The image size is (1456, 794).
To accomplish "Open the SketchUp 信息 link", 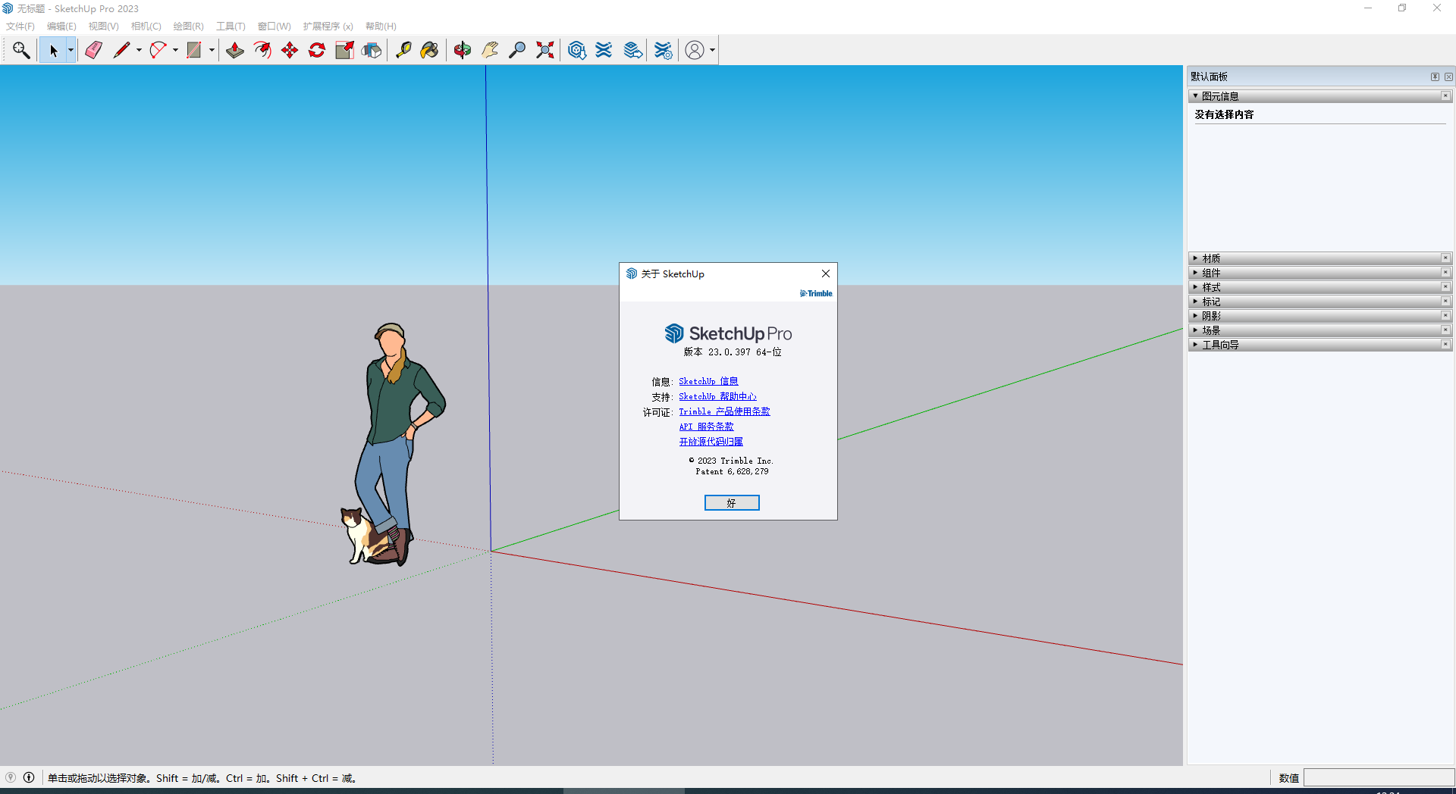I will [708, 381].
